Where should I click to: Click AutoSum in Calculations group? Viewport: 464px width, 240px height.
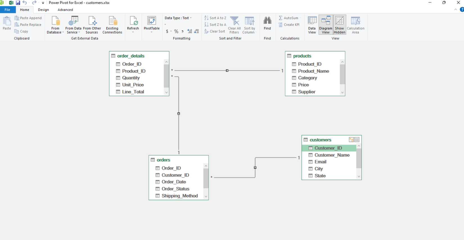coord(289,18)
